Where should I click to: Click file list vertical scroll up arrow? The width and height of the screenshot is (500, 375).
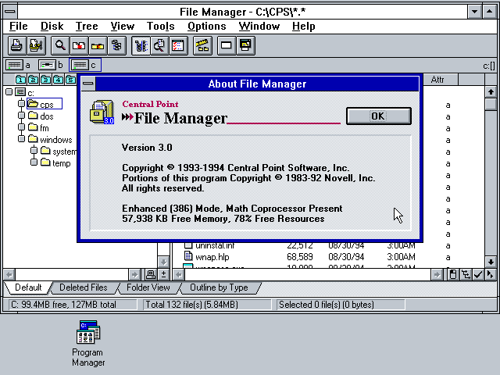[x=491, y=92]
